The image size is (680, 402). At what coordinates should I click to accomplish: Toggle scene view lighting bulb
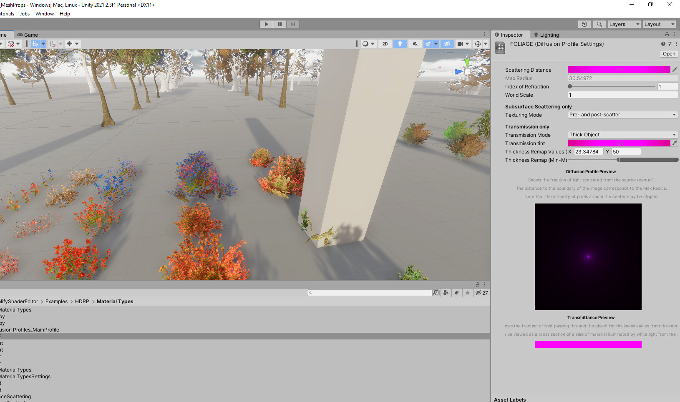400,43
